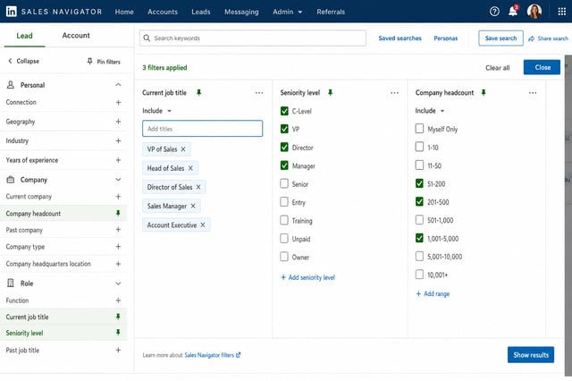Viewport: 572px width, 381px height.
Task: Check the Entry seniority checkbox
Action: (x=284, y=202)
